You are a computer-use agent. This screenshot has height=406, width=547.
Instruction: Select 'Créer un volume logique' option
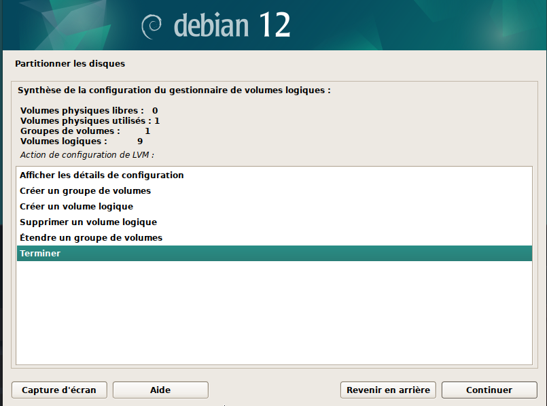coord(275,207)
